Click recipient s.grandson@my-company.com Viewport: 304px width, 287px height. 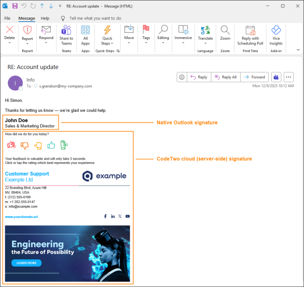tap(66, 86)
